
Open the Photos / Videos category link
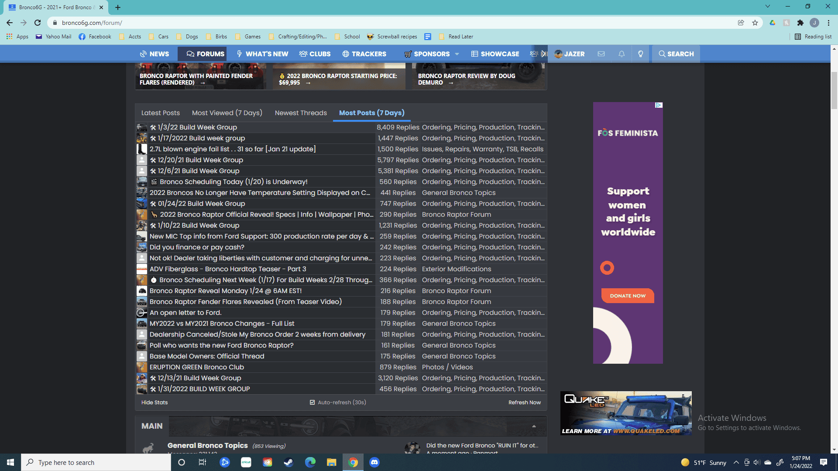click(x=447, y=367)
